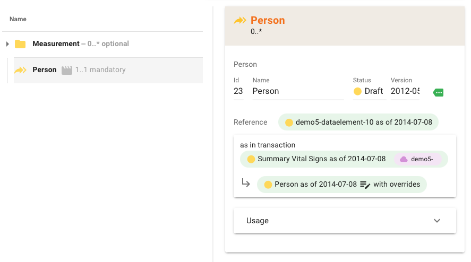Click the inheritance arrow before Person chip
The height and width of the screenshot is (262, 471).
tap(246, 183)
